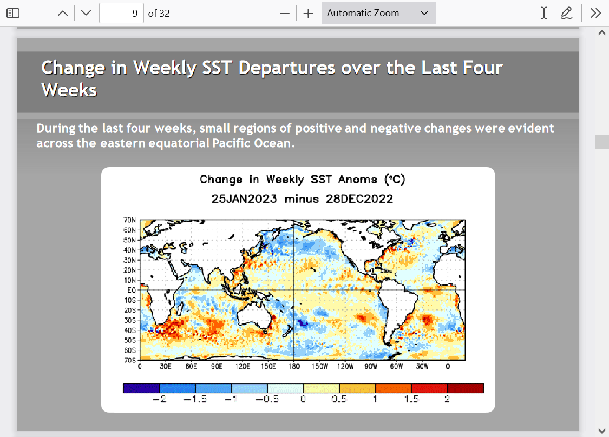Click the 'EQ' latitude axis label
Viewport: 609px width, 437px height.
click(x=132, y=290)
